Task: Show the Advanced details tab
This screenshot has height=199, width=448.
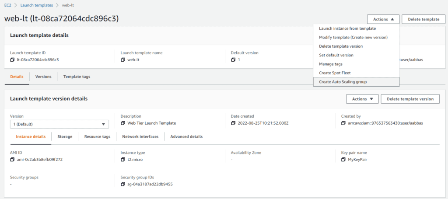Action: click(186, 136)
